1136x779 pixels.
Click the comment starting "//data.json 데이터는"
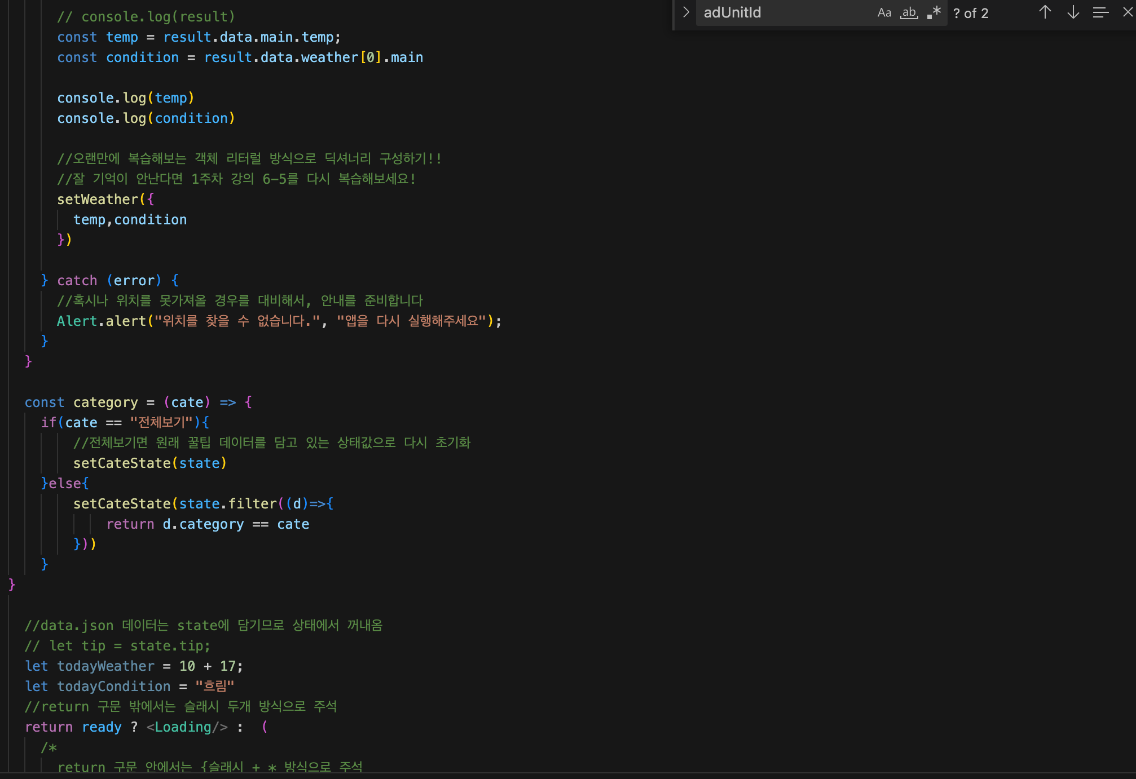pyautogui.click(x=204, y=626)
